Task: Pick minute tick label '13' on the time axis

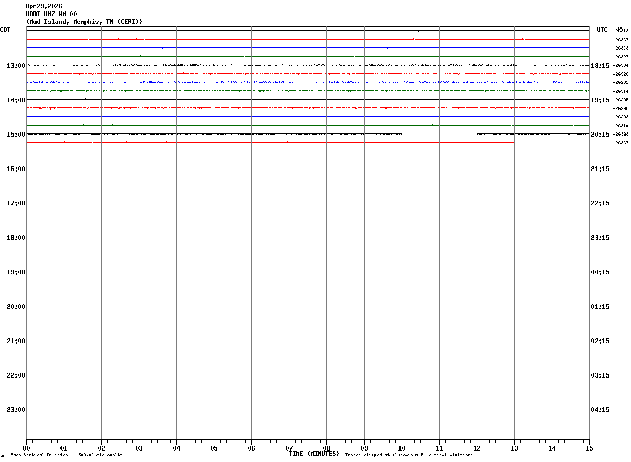Action: pyautogui.click(x=514, y=448)
